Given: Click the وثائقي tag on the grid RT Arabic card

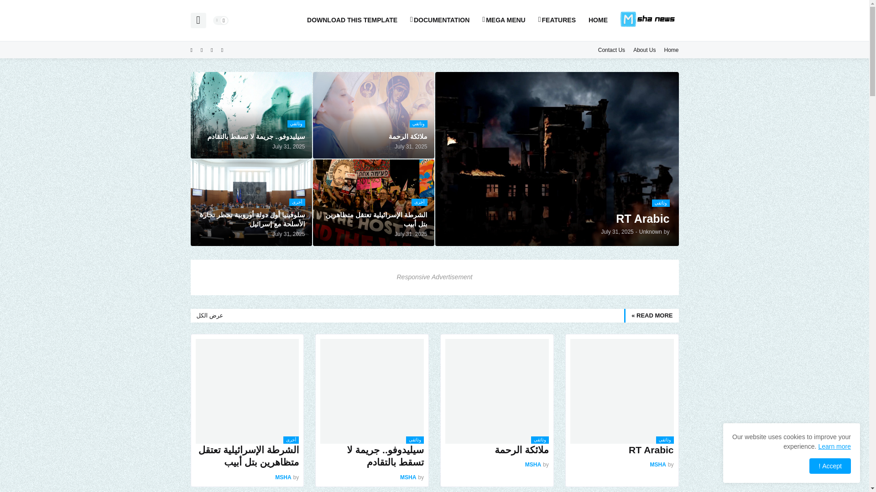Looking at the screenshot, I should point(665,440).
